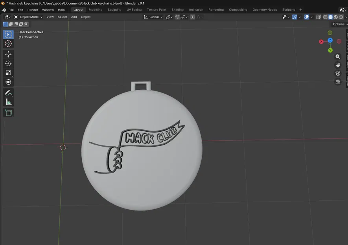Toggle X-Ray mode in the viewport

pos(319,17)
